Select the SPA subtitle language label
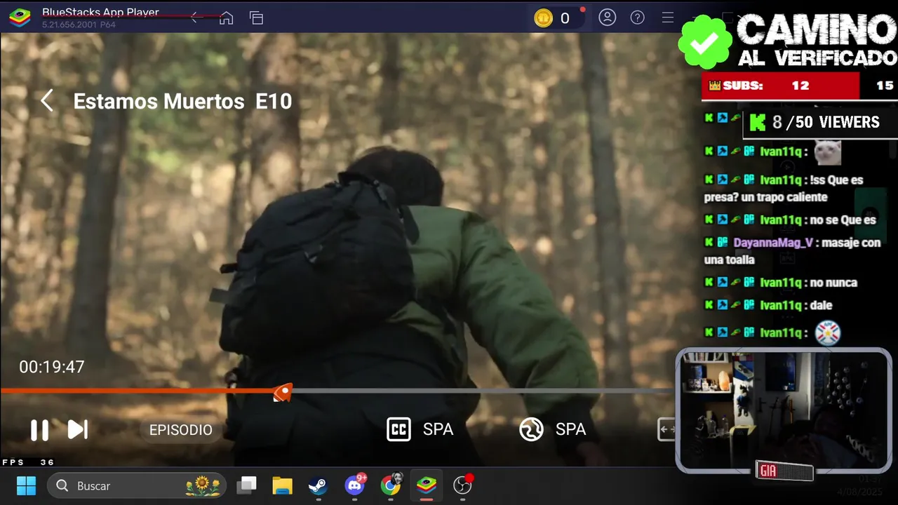This screenshot has height=505, width=898. click(438, 429)
